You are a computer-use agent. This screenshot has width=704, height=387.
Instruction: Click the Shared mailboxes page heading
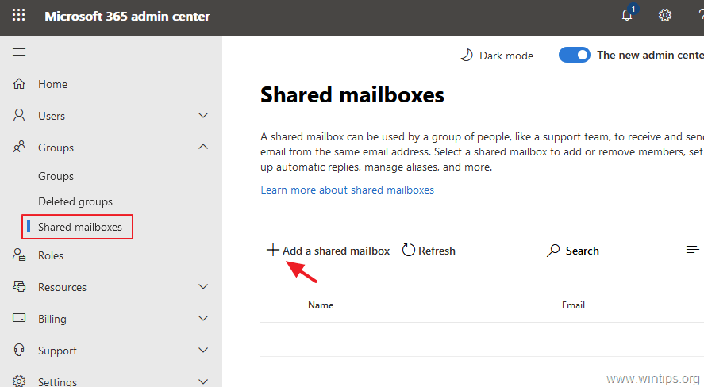[352, 94]
